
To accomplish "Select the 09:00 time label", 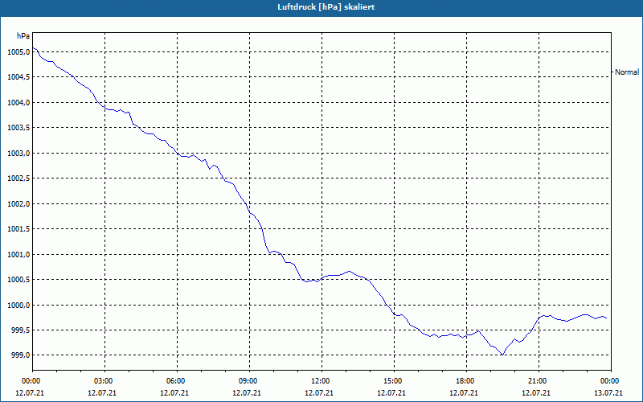I will click(x=247, y=381).
